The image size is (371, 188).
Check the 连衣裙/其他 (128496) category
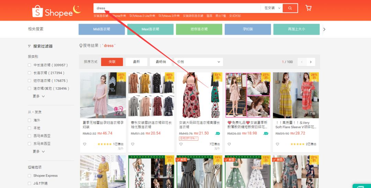(x=29, y=88)
